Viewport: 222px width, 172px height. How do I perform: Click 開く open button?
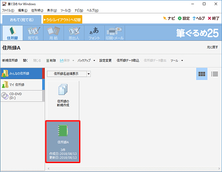(x=25, y=60)
